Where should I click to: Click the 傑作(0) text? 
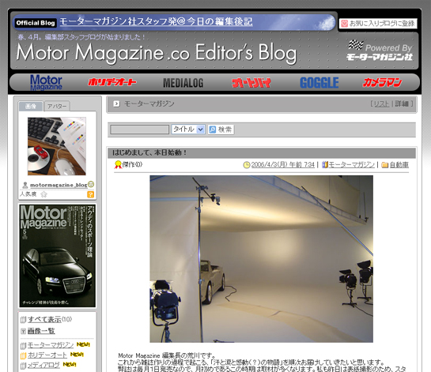coord(132,164)
